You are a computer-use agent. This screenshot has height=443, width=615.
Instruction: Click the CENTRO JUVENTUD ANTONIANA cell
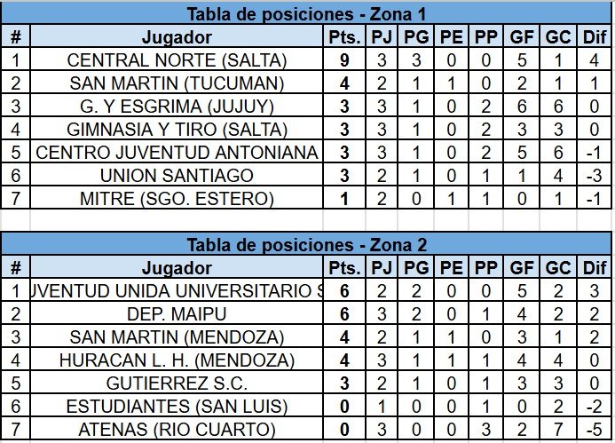point(177,152)
